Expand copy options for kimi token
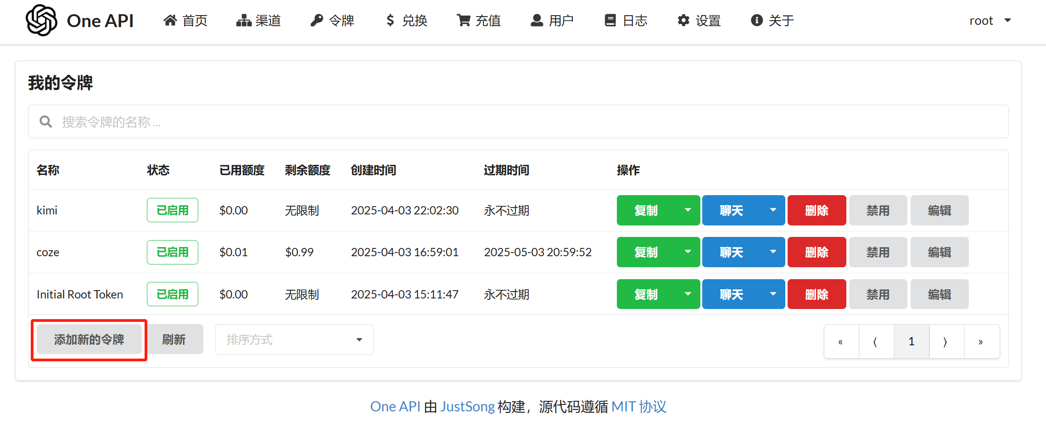The image size is (1046, 444). pos(688,210)
